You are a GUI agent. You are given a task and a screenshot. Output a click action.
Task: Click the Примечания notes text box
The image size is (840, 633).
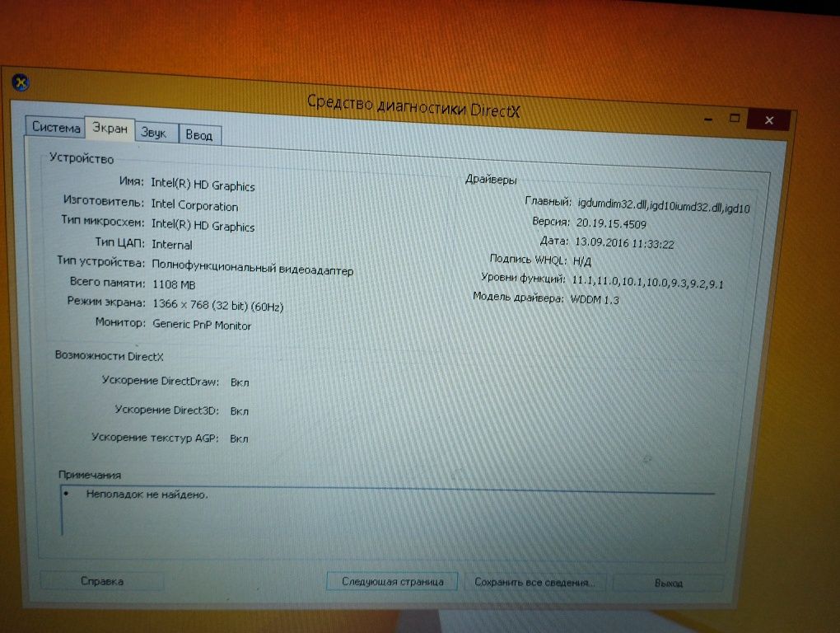pos(388,511)
